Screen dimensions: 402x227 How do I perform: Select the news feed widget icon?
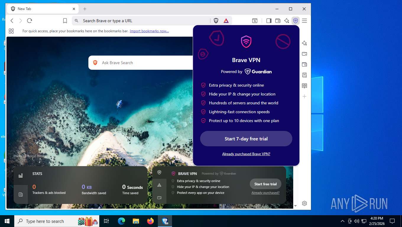[x=21, y=194]
